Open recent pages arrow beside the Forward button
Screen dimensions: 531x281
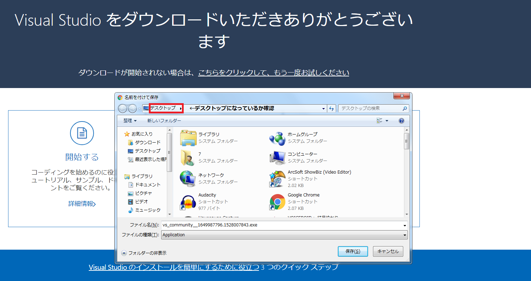click(139, 109)
